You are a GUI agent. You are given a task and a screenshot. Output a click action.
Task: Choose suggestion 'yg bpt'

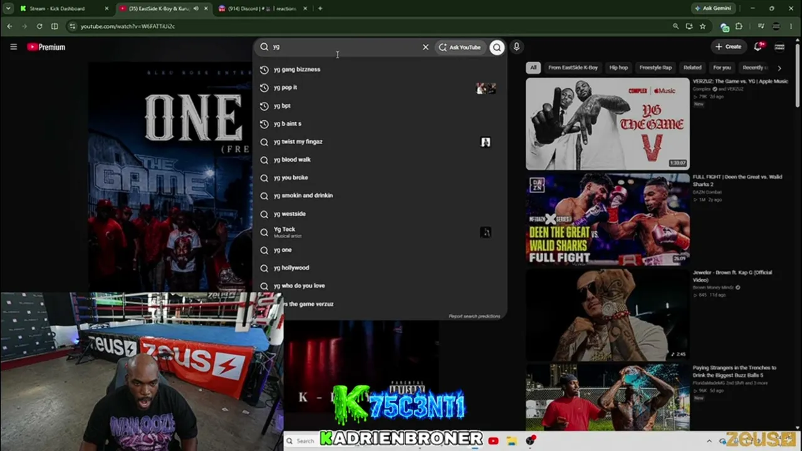pyautogui.click(x=380, y=106)
